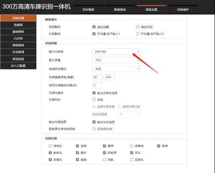Click the 触发模式 section heading
Screen dimensions: 215x173
pyautogui.click(x=51, y=19)
